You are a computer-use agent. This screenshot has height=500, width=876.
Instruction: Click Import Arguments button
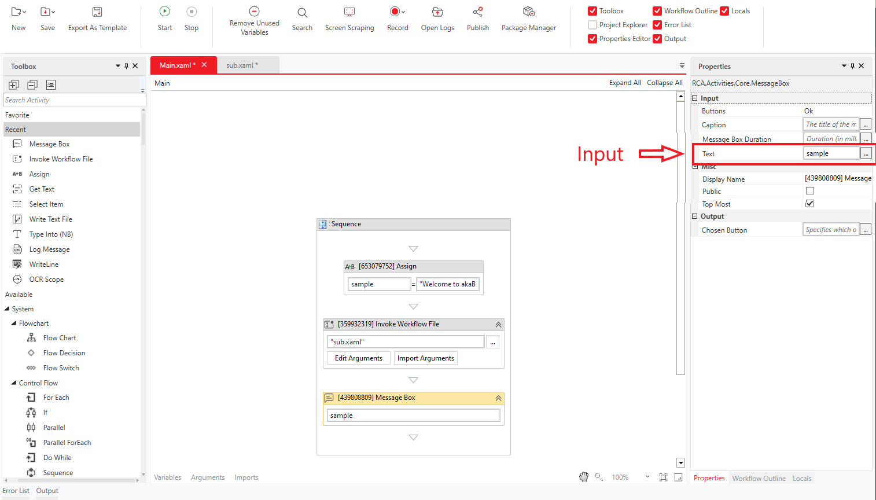(x=426, y=358)
